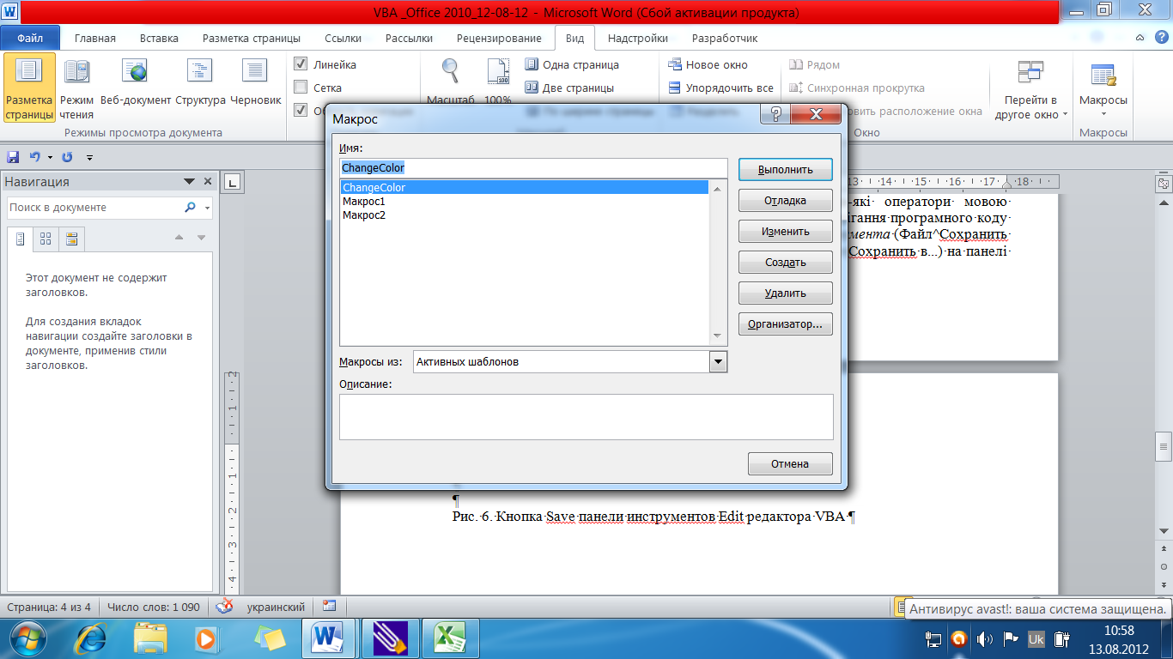Screen dimensions: 1173x659
Task: Open the Макросы из dropdown list
Action: click(x=719, y=362)
